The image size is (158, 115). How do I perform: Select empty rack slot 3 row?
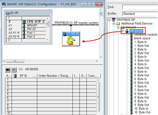tap(26, 40)
